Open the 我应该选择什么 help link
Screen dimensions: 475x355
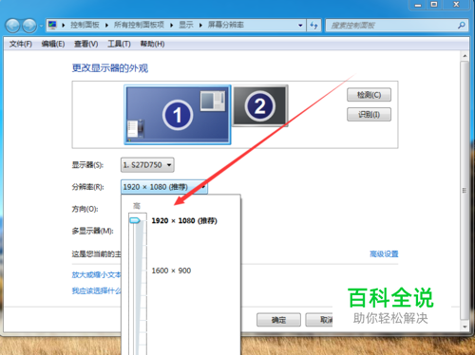point(96,290)
